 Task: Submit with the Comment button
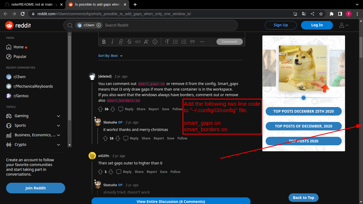pyautogui.click(x=230, y=42)
